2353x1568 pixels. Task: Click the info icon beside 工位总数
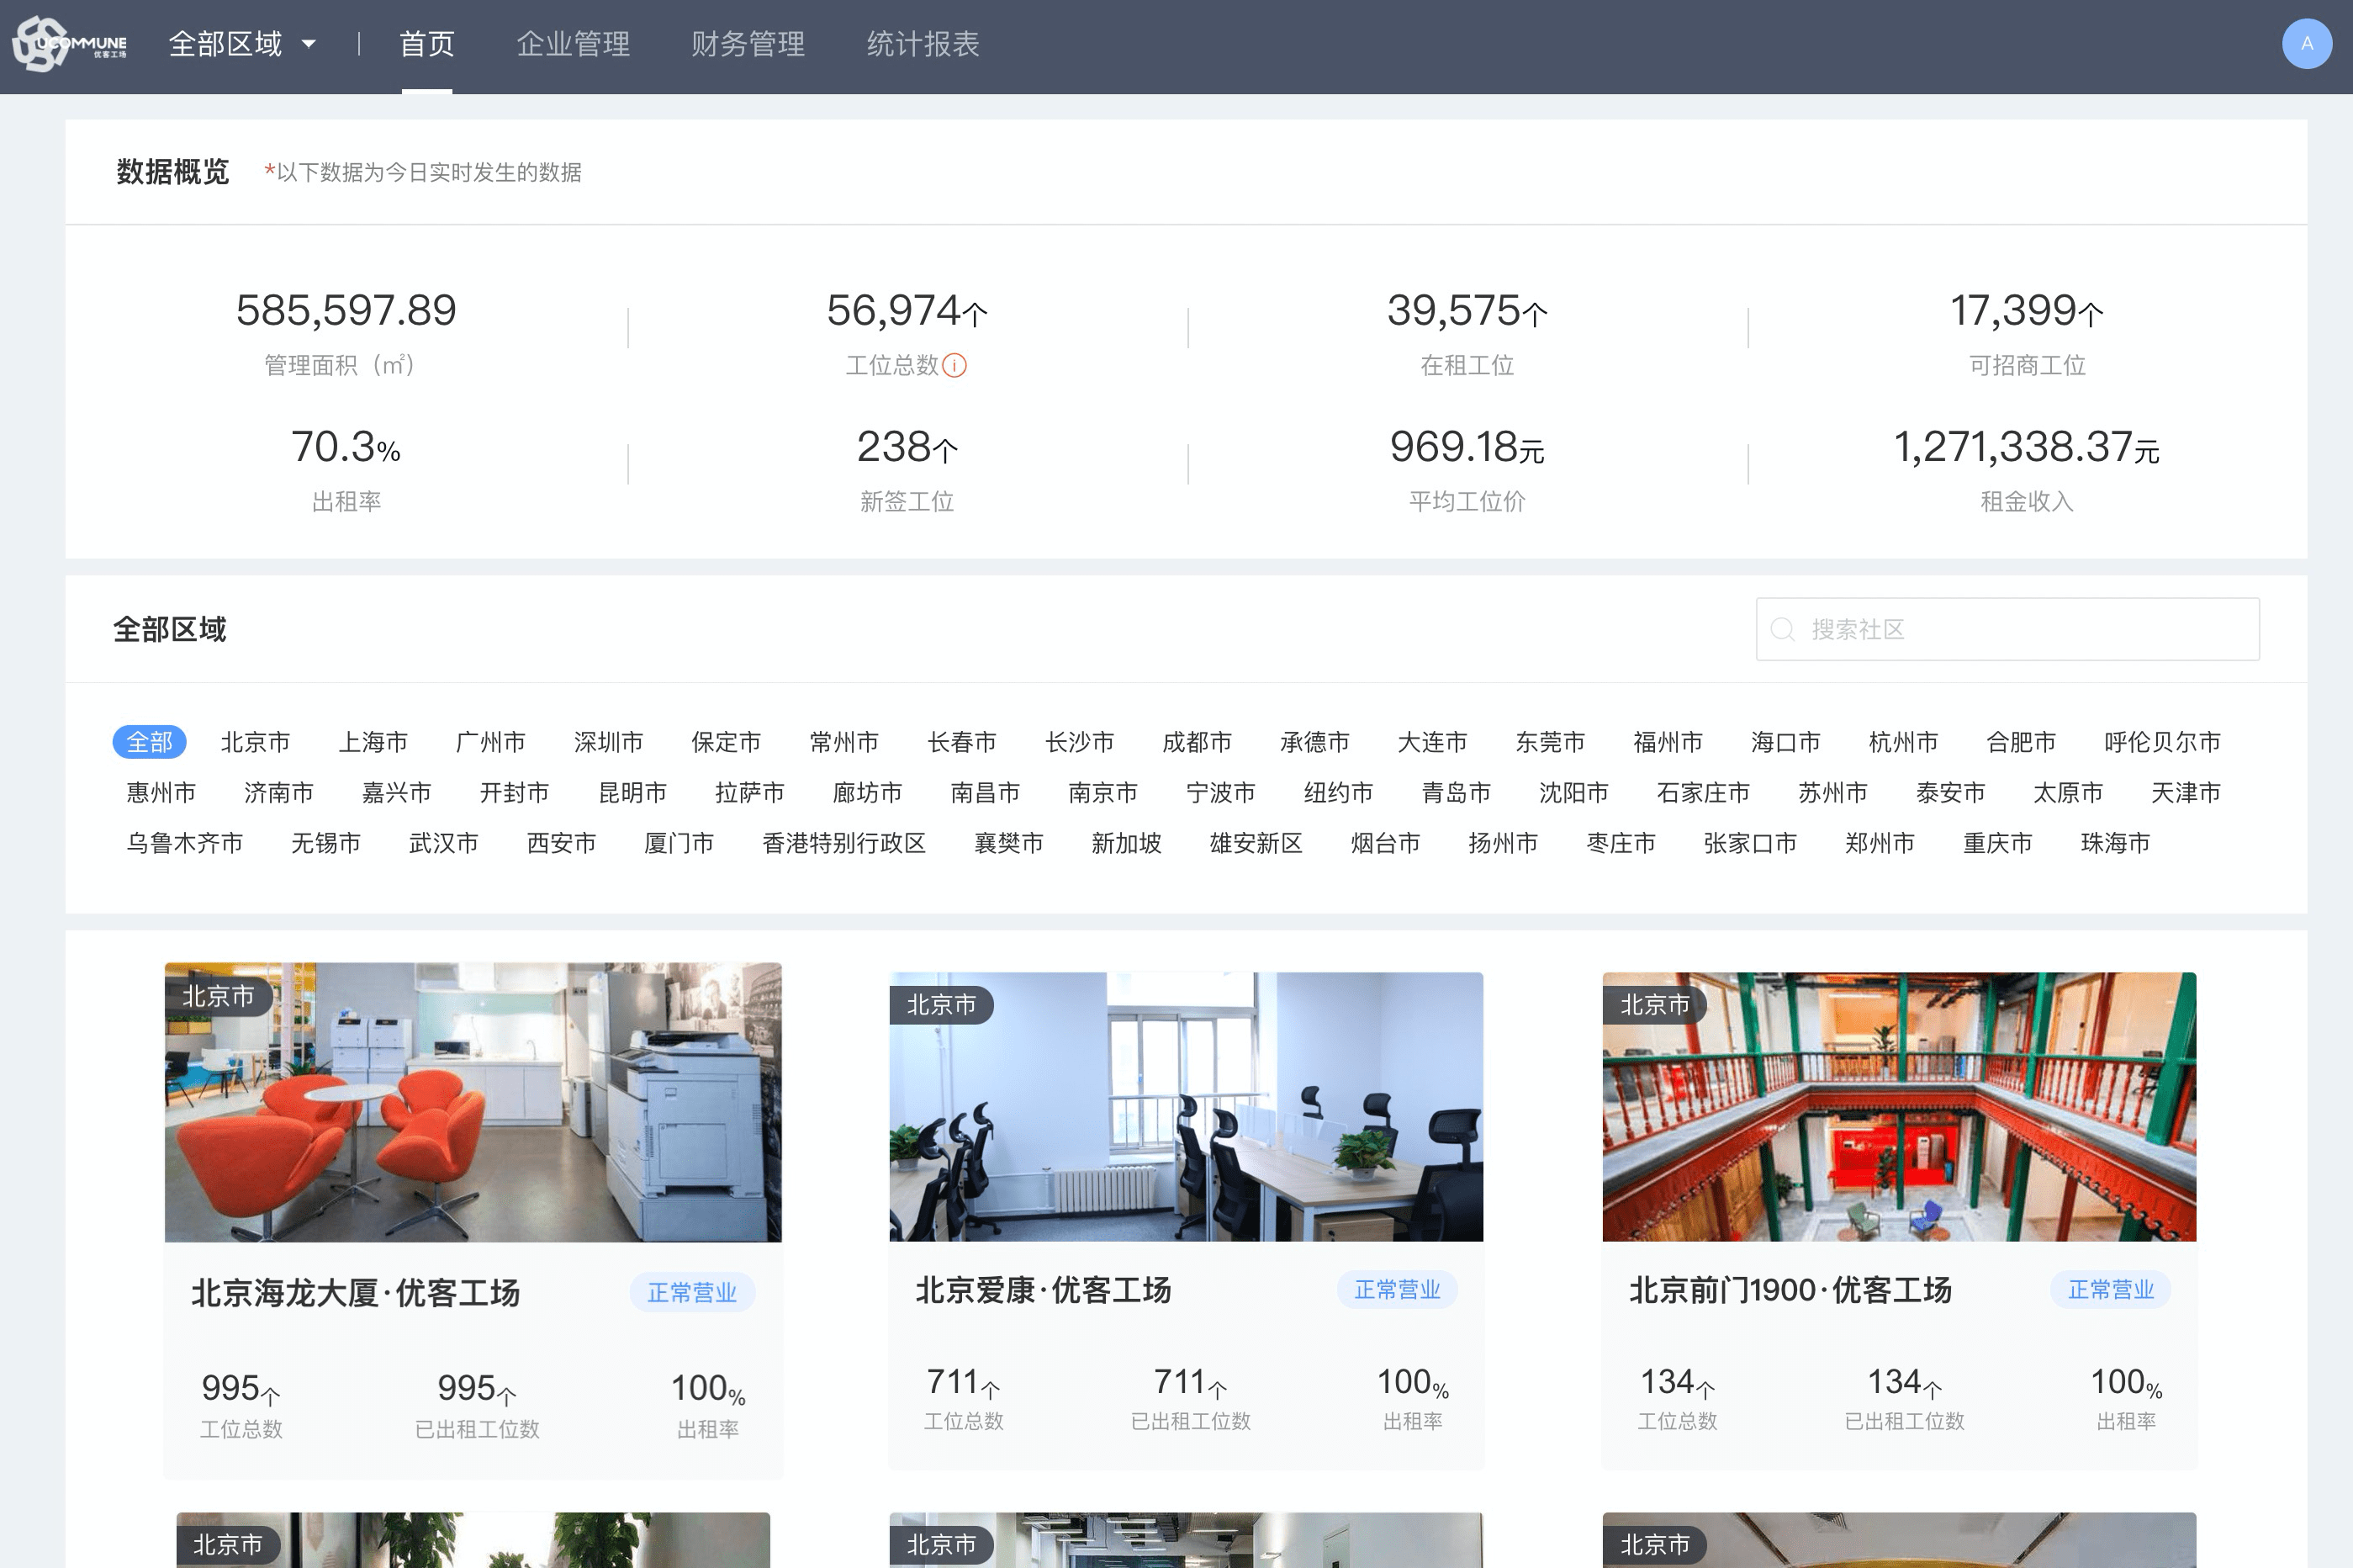tap(954, 366)
